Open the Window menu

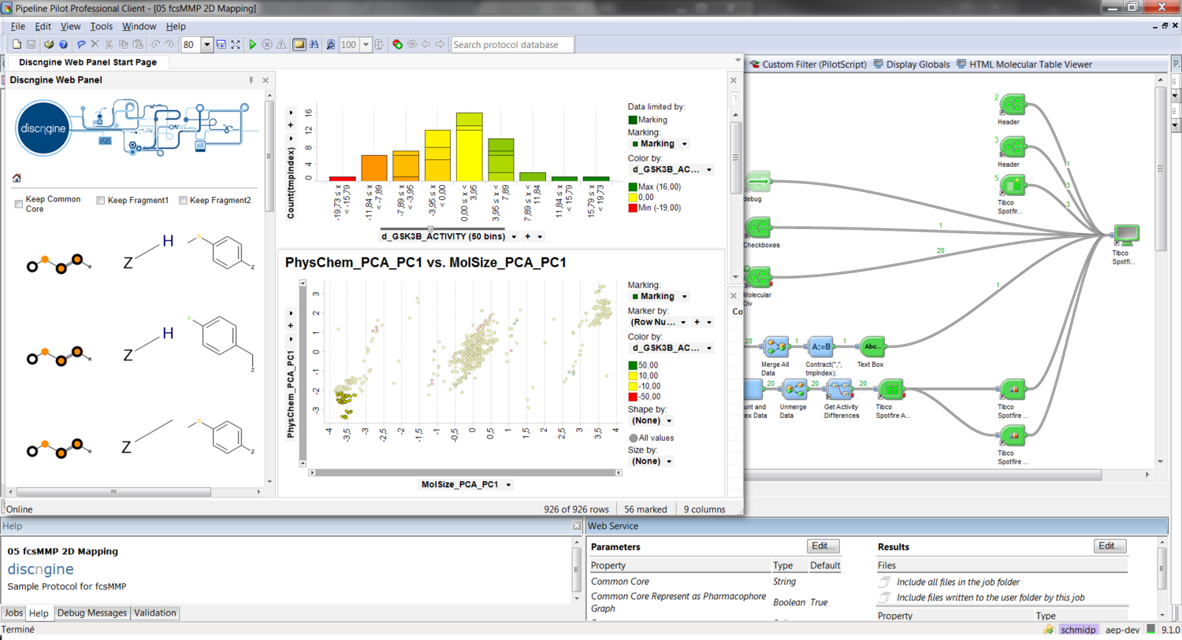click(x=139, y=26)
